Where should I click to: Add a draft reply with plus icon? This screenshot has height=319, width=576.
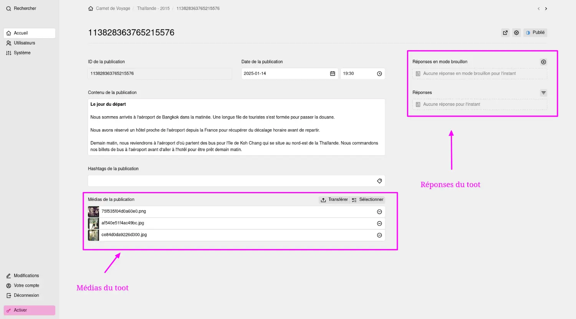click(x=543, y=62)
